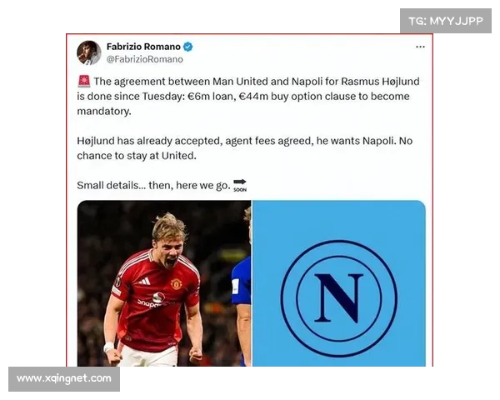Click the Fabrizio Romano display name
The width and height of the screenshot is (500, 400).
tap(143, 47)
